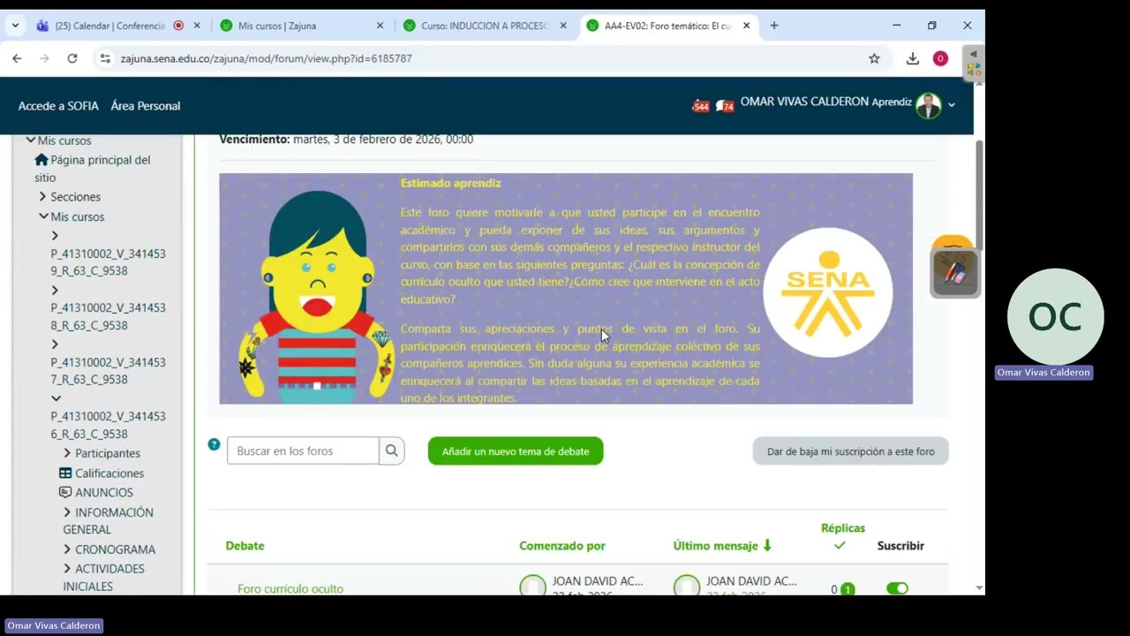This screenshot has width=1130, height=636.
Task: Reload the Zajuna forum page
Action: pos(72,58)
